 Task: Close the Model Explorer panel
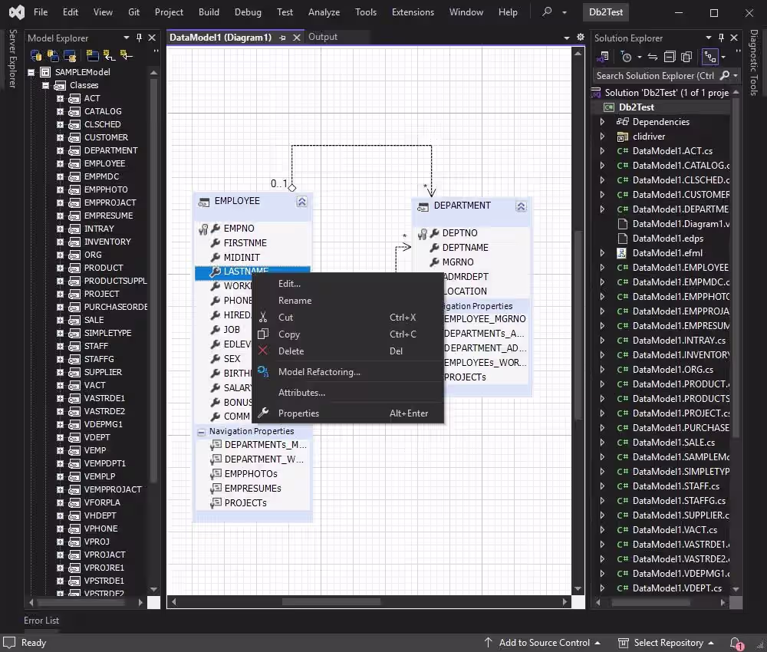click(152, 38)
